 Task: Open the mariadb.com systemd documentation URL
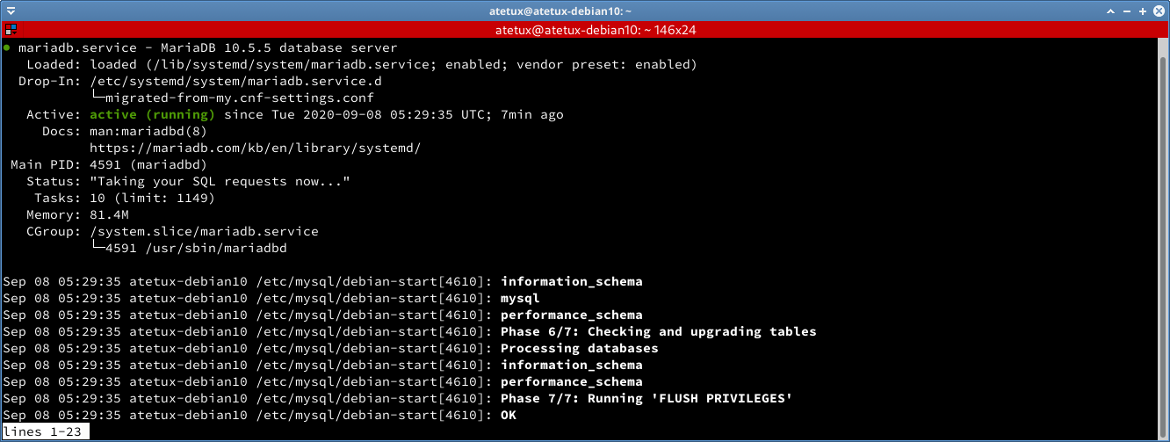point(256,148)
